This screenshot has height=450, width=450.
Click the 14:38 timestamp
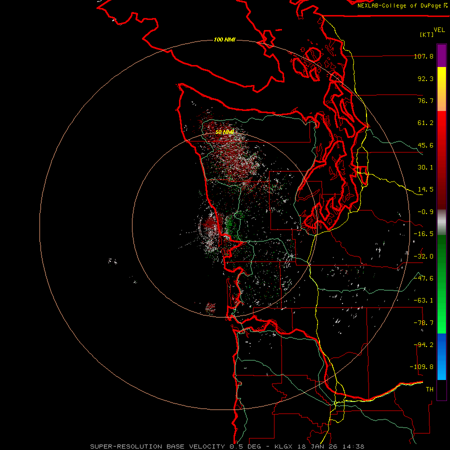point(353,446)
